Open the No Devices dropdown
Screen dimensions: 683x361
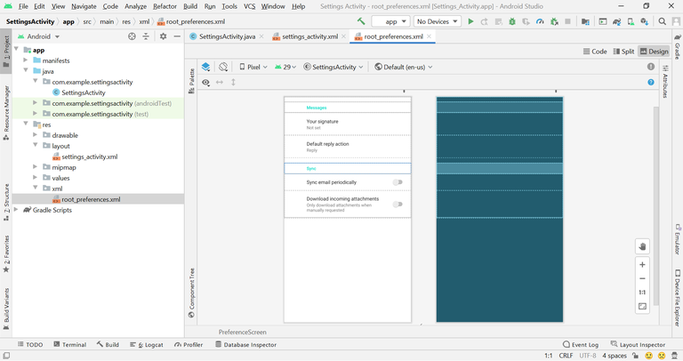coord(438,21)
